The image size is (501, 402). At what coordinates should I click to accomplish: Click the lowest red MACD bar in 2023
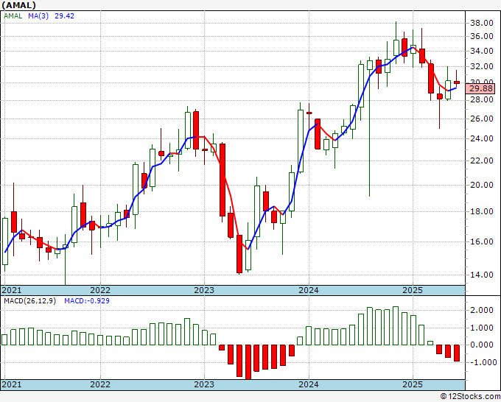coord(248,362)
